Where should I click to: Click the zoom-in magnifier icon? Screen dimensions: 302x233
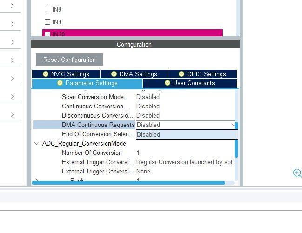(297, 173)
